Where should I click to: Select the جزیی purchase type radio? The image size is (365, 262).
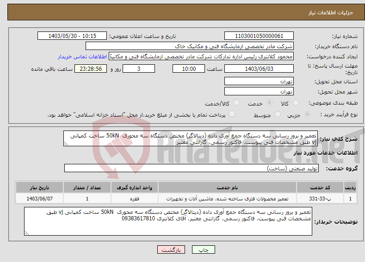coord(307,114)
